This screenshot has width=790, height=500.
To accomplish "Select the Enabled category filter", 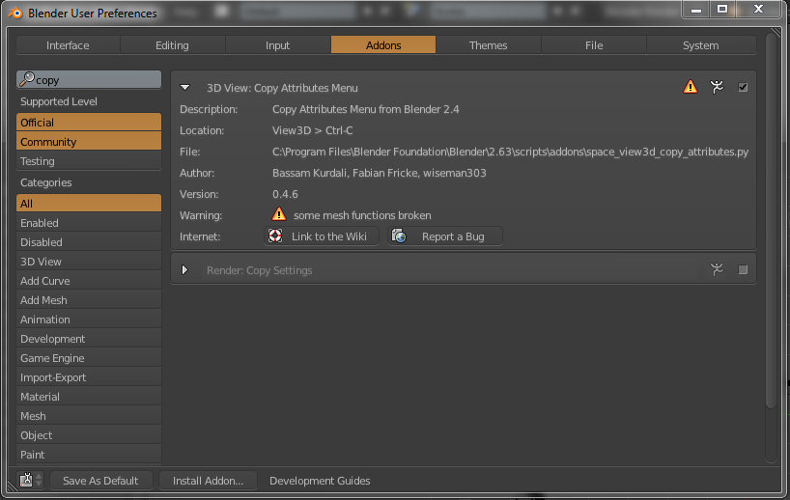I will [x=89, y=223].
